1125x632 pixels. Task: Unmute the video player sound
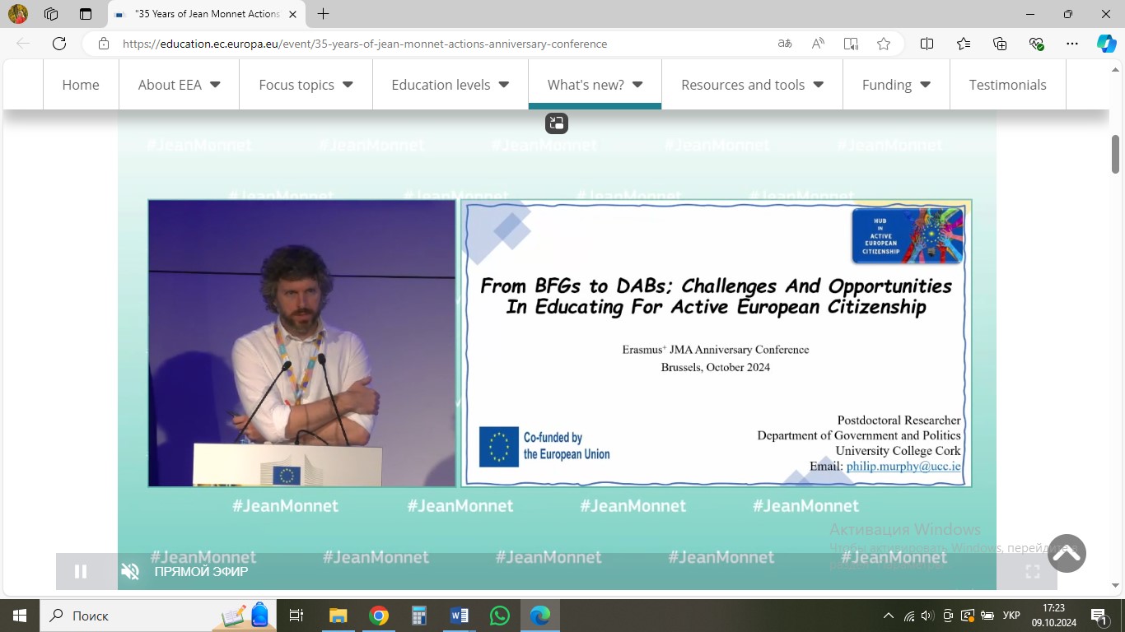[x=130, y=571]
